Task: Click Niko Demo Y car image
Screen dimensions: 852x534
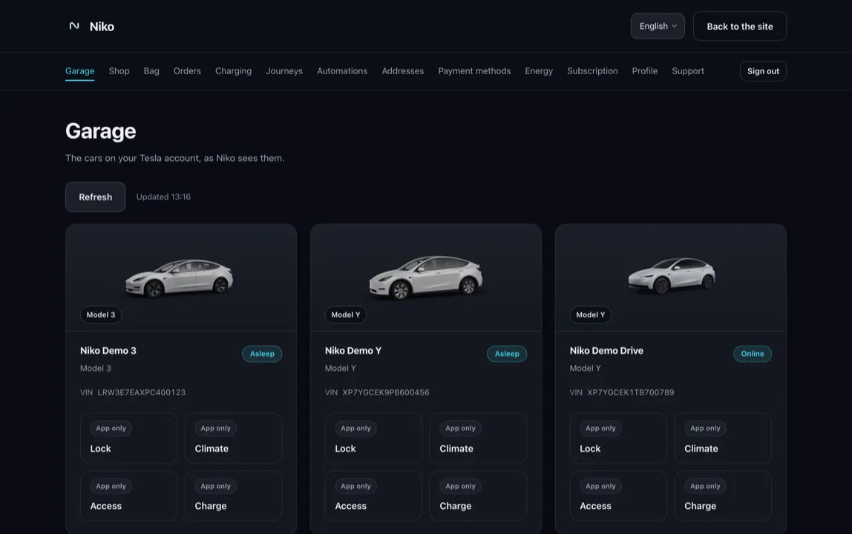Action: pos(426,277)
